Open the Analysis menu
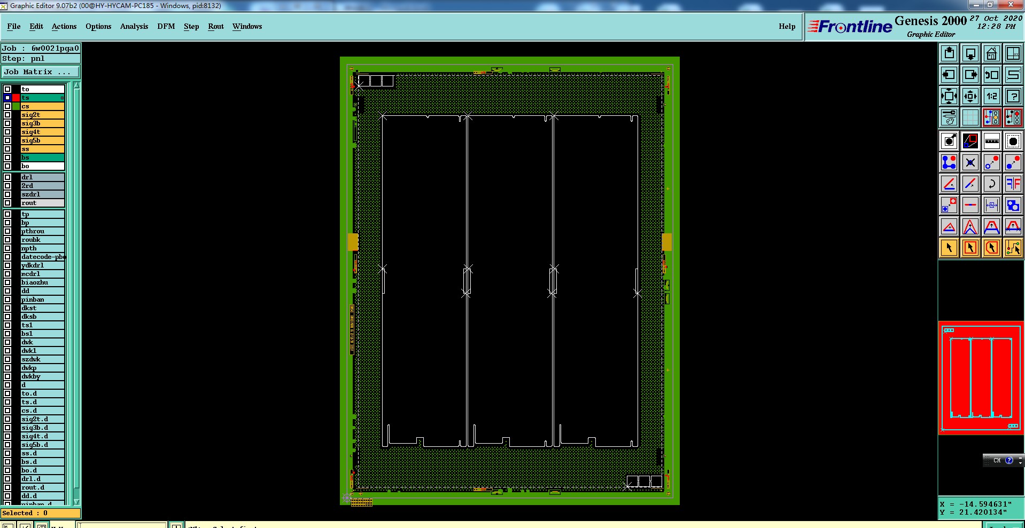The width and height of the screenshot is (1025, 528). (134, 27)
